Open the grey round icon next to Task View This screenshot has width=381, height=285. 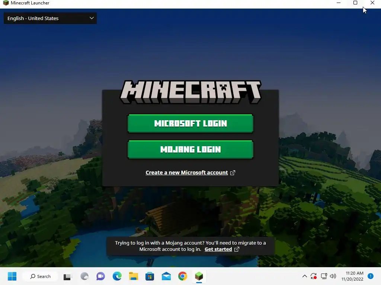84,276
